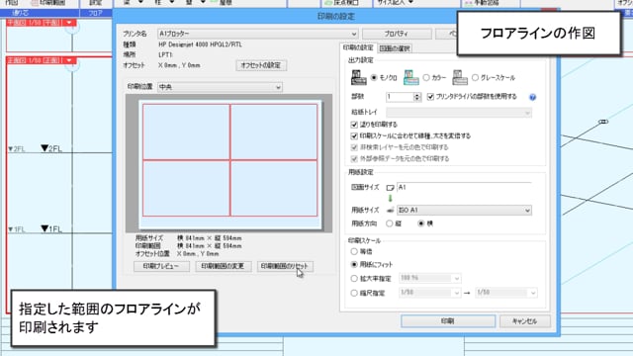Click the grayscale printer icon
633x356 pixels.
[460, 77]
